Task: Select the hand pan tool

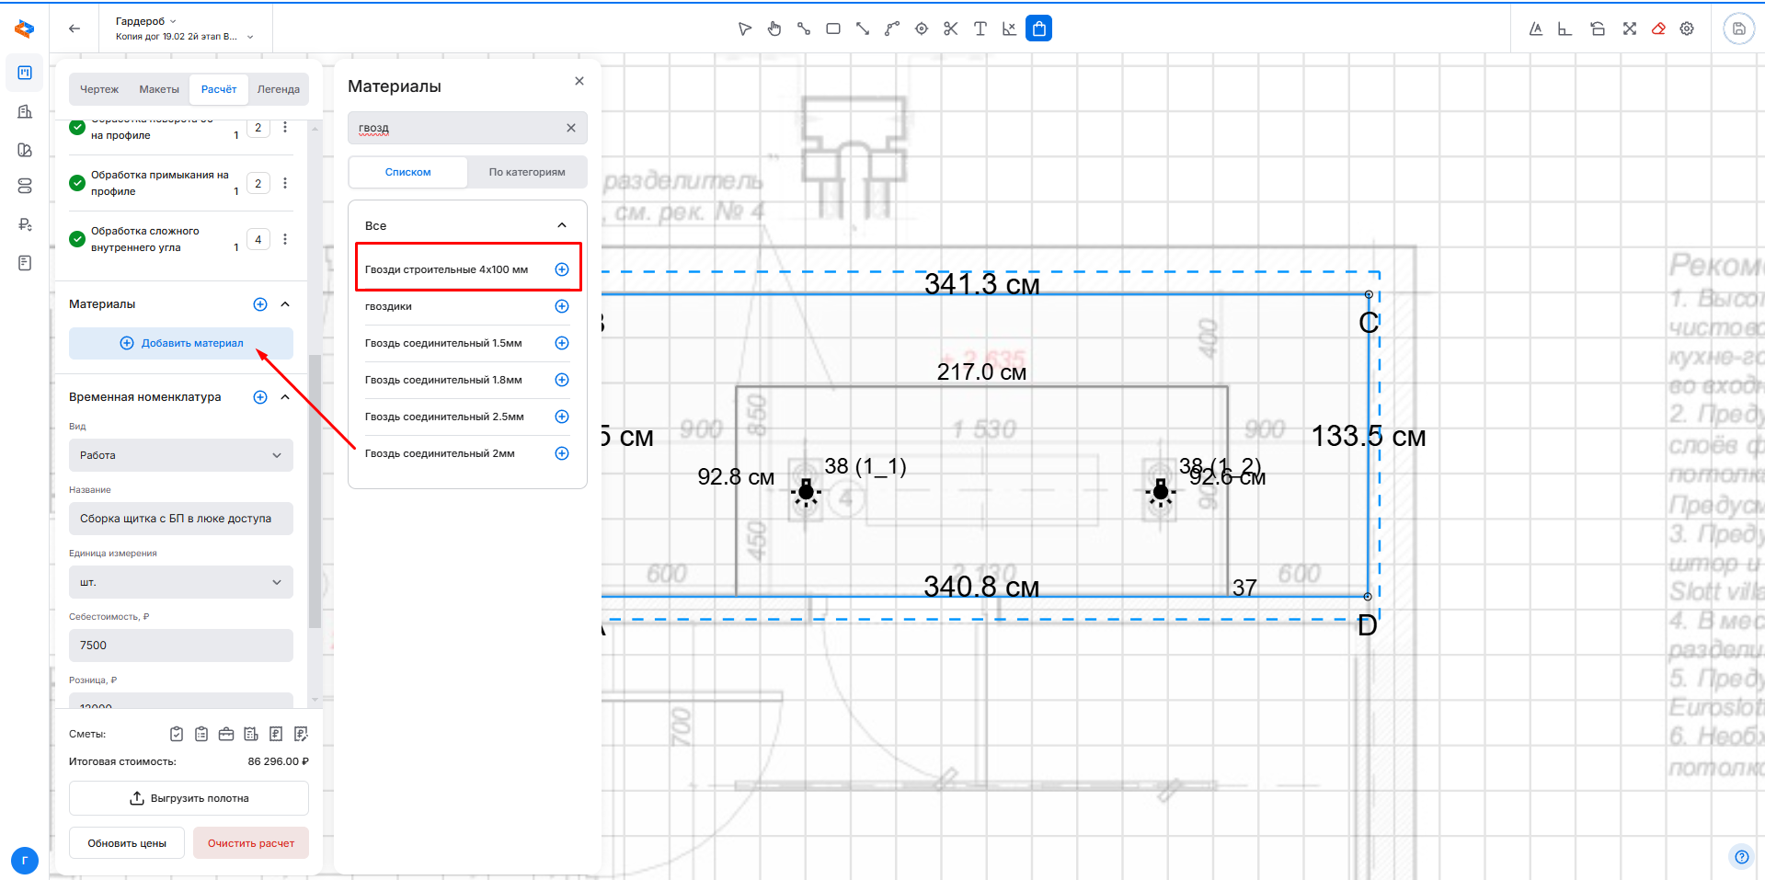Action: click(774, 29)
